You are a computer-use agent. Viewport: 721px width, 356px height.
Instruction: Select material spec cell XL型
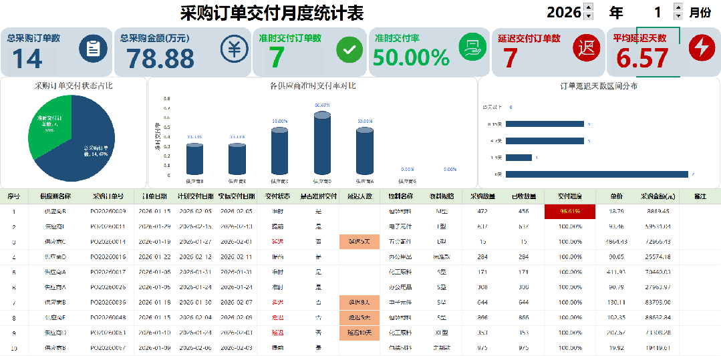coord(442,333)
